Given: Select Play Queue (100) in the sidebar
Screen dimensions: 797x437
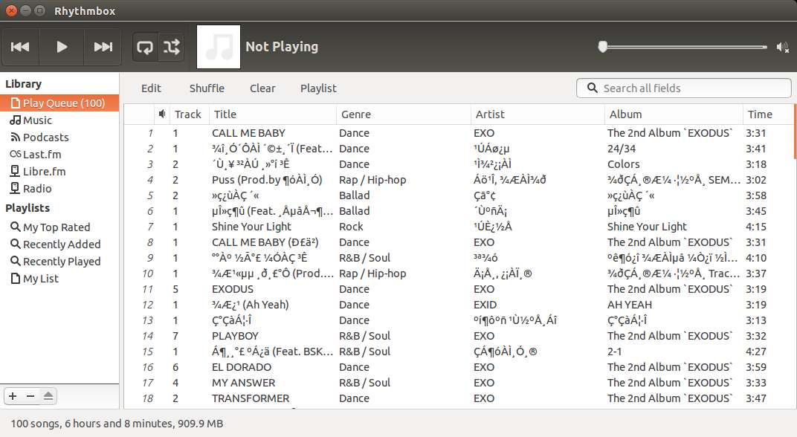Looking at the screenshot, I should pos(59,103).
